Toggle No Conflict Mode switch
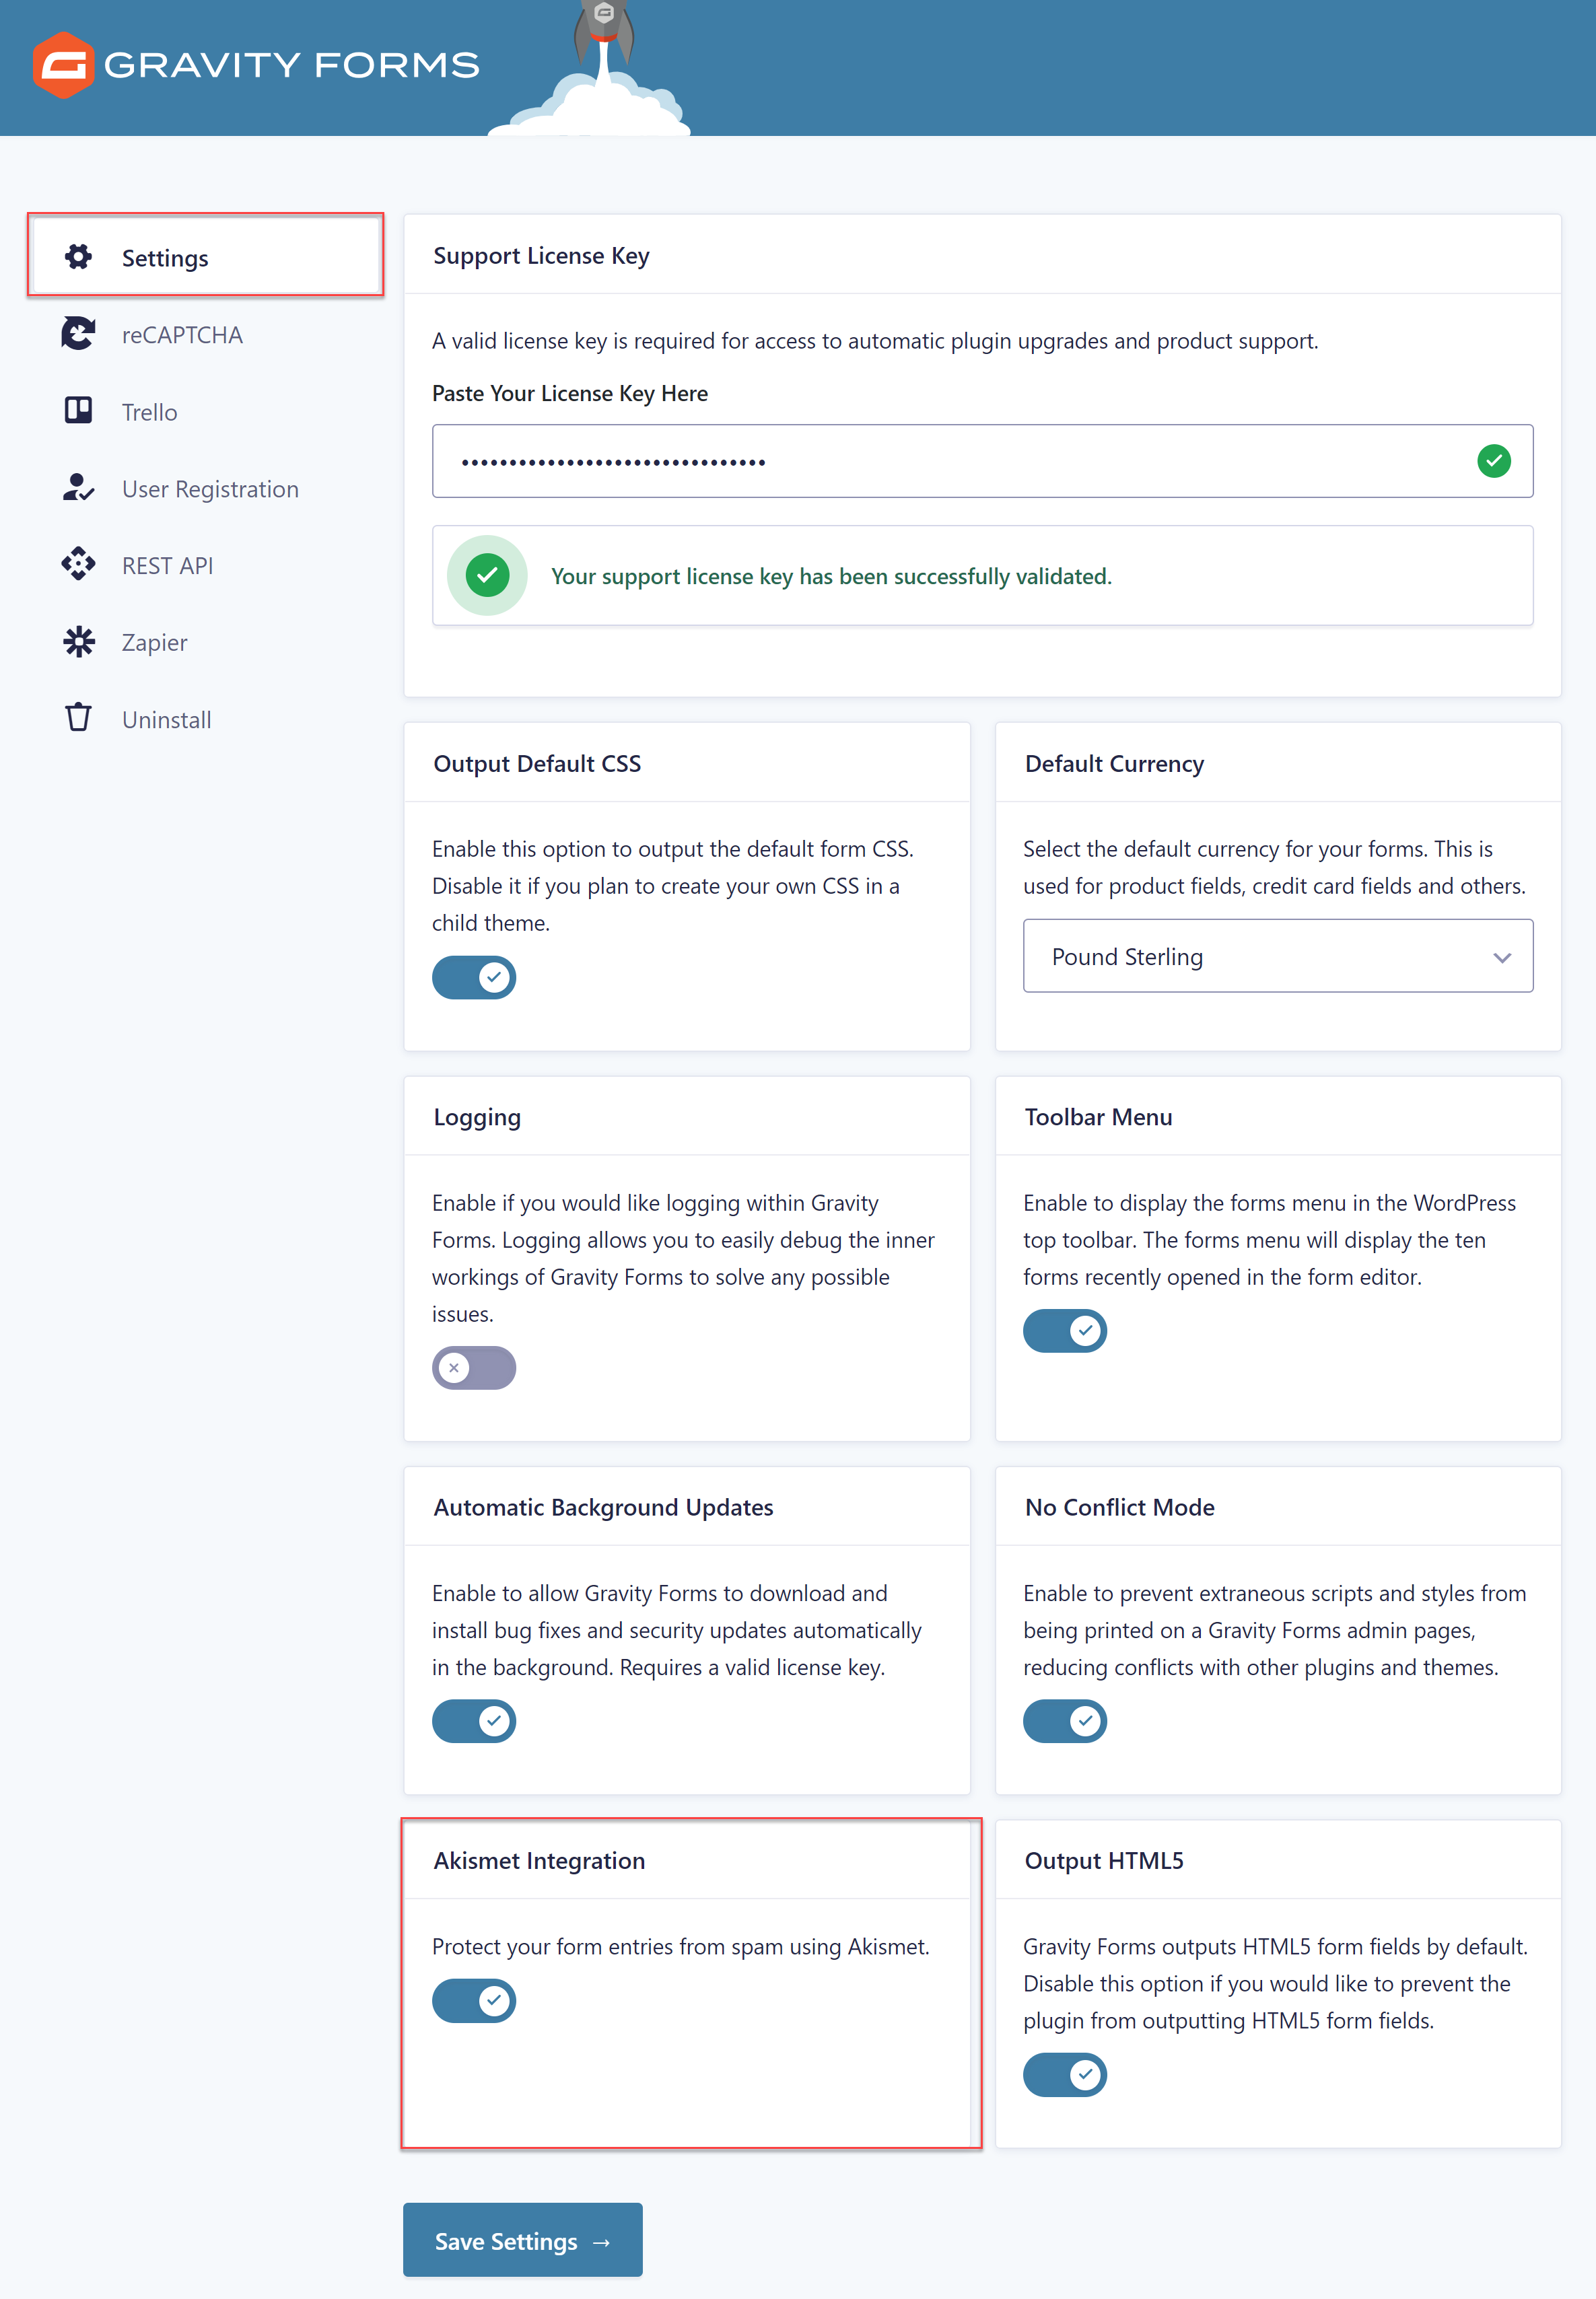This screenshot has height=2299, width=1596. (x=1065, y=1720)
